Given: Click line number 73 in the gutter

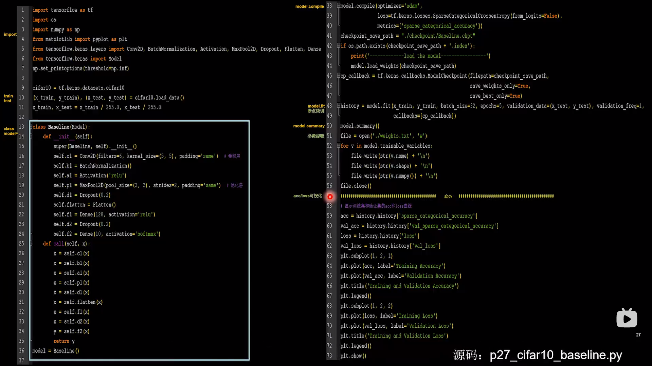Looking at the screenshot, I should pyautogui.click(x=329, y=356).
